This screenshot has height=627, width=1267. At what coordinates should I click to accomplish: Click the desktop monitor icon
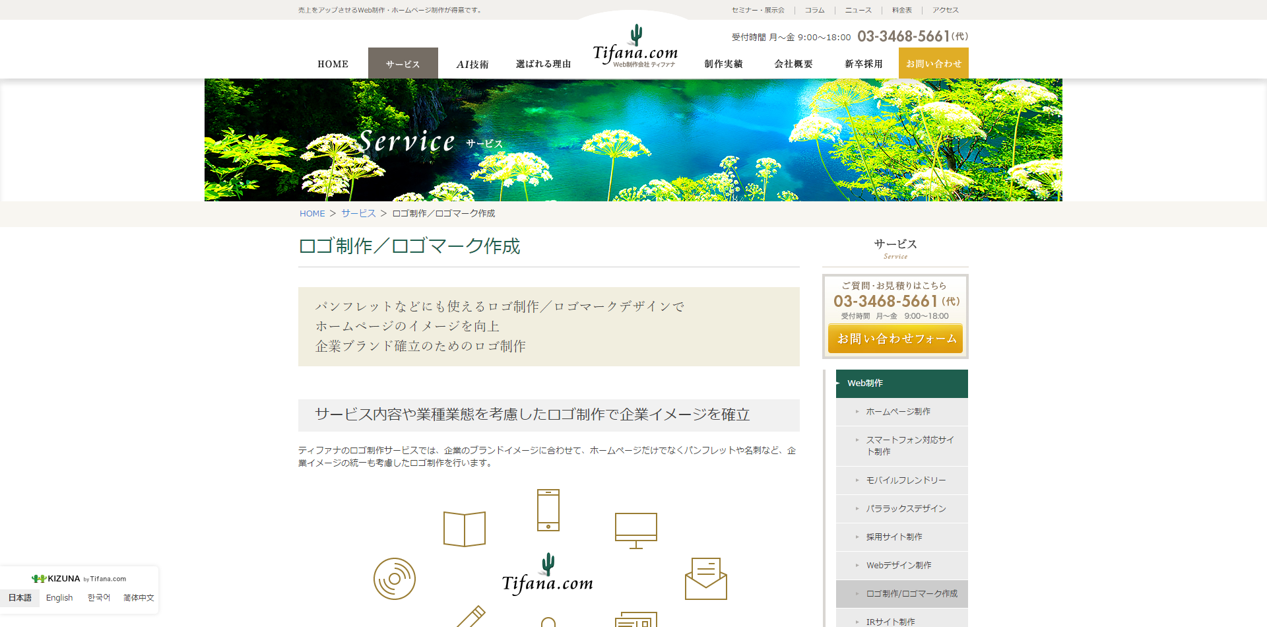tap(635, 528)
